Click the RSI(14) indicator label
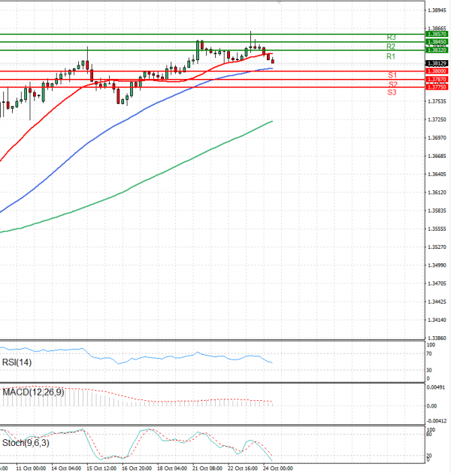451x473 pixels. 17,362
